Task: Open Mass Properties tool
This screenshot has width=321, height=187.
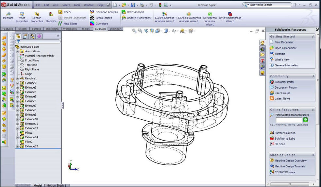Action: (22, 14)
